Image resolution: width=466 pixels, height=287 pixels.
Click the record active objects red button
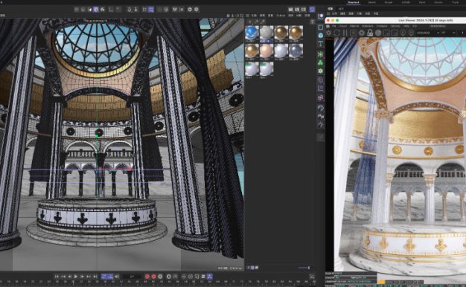click(147, 277)
